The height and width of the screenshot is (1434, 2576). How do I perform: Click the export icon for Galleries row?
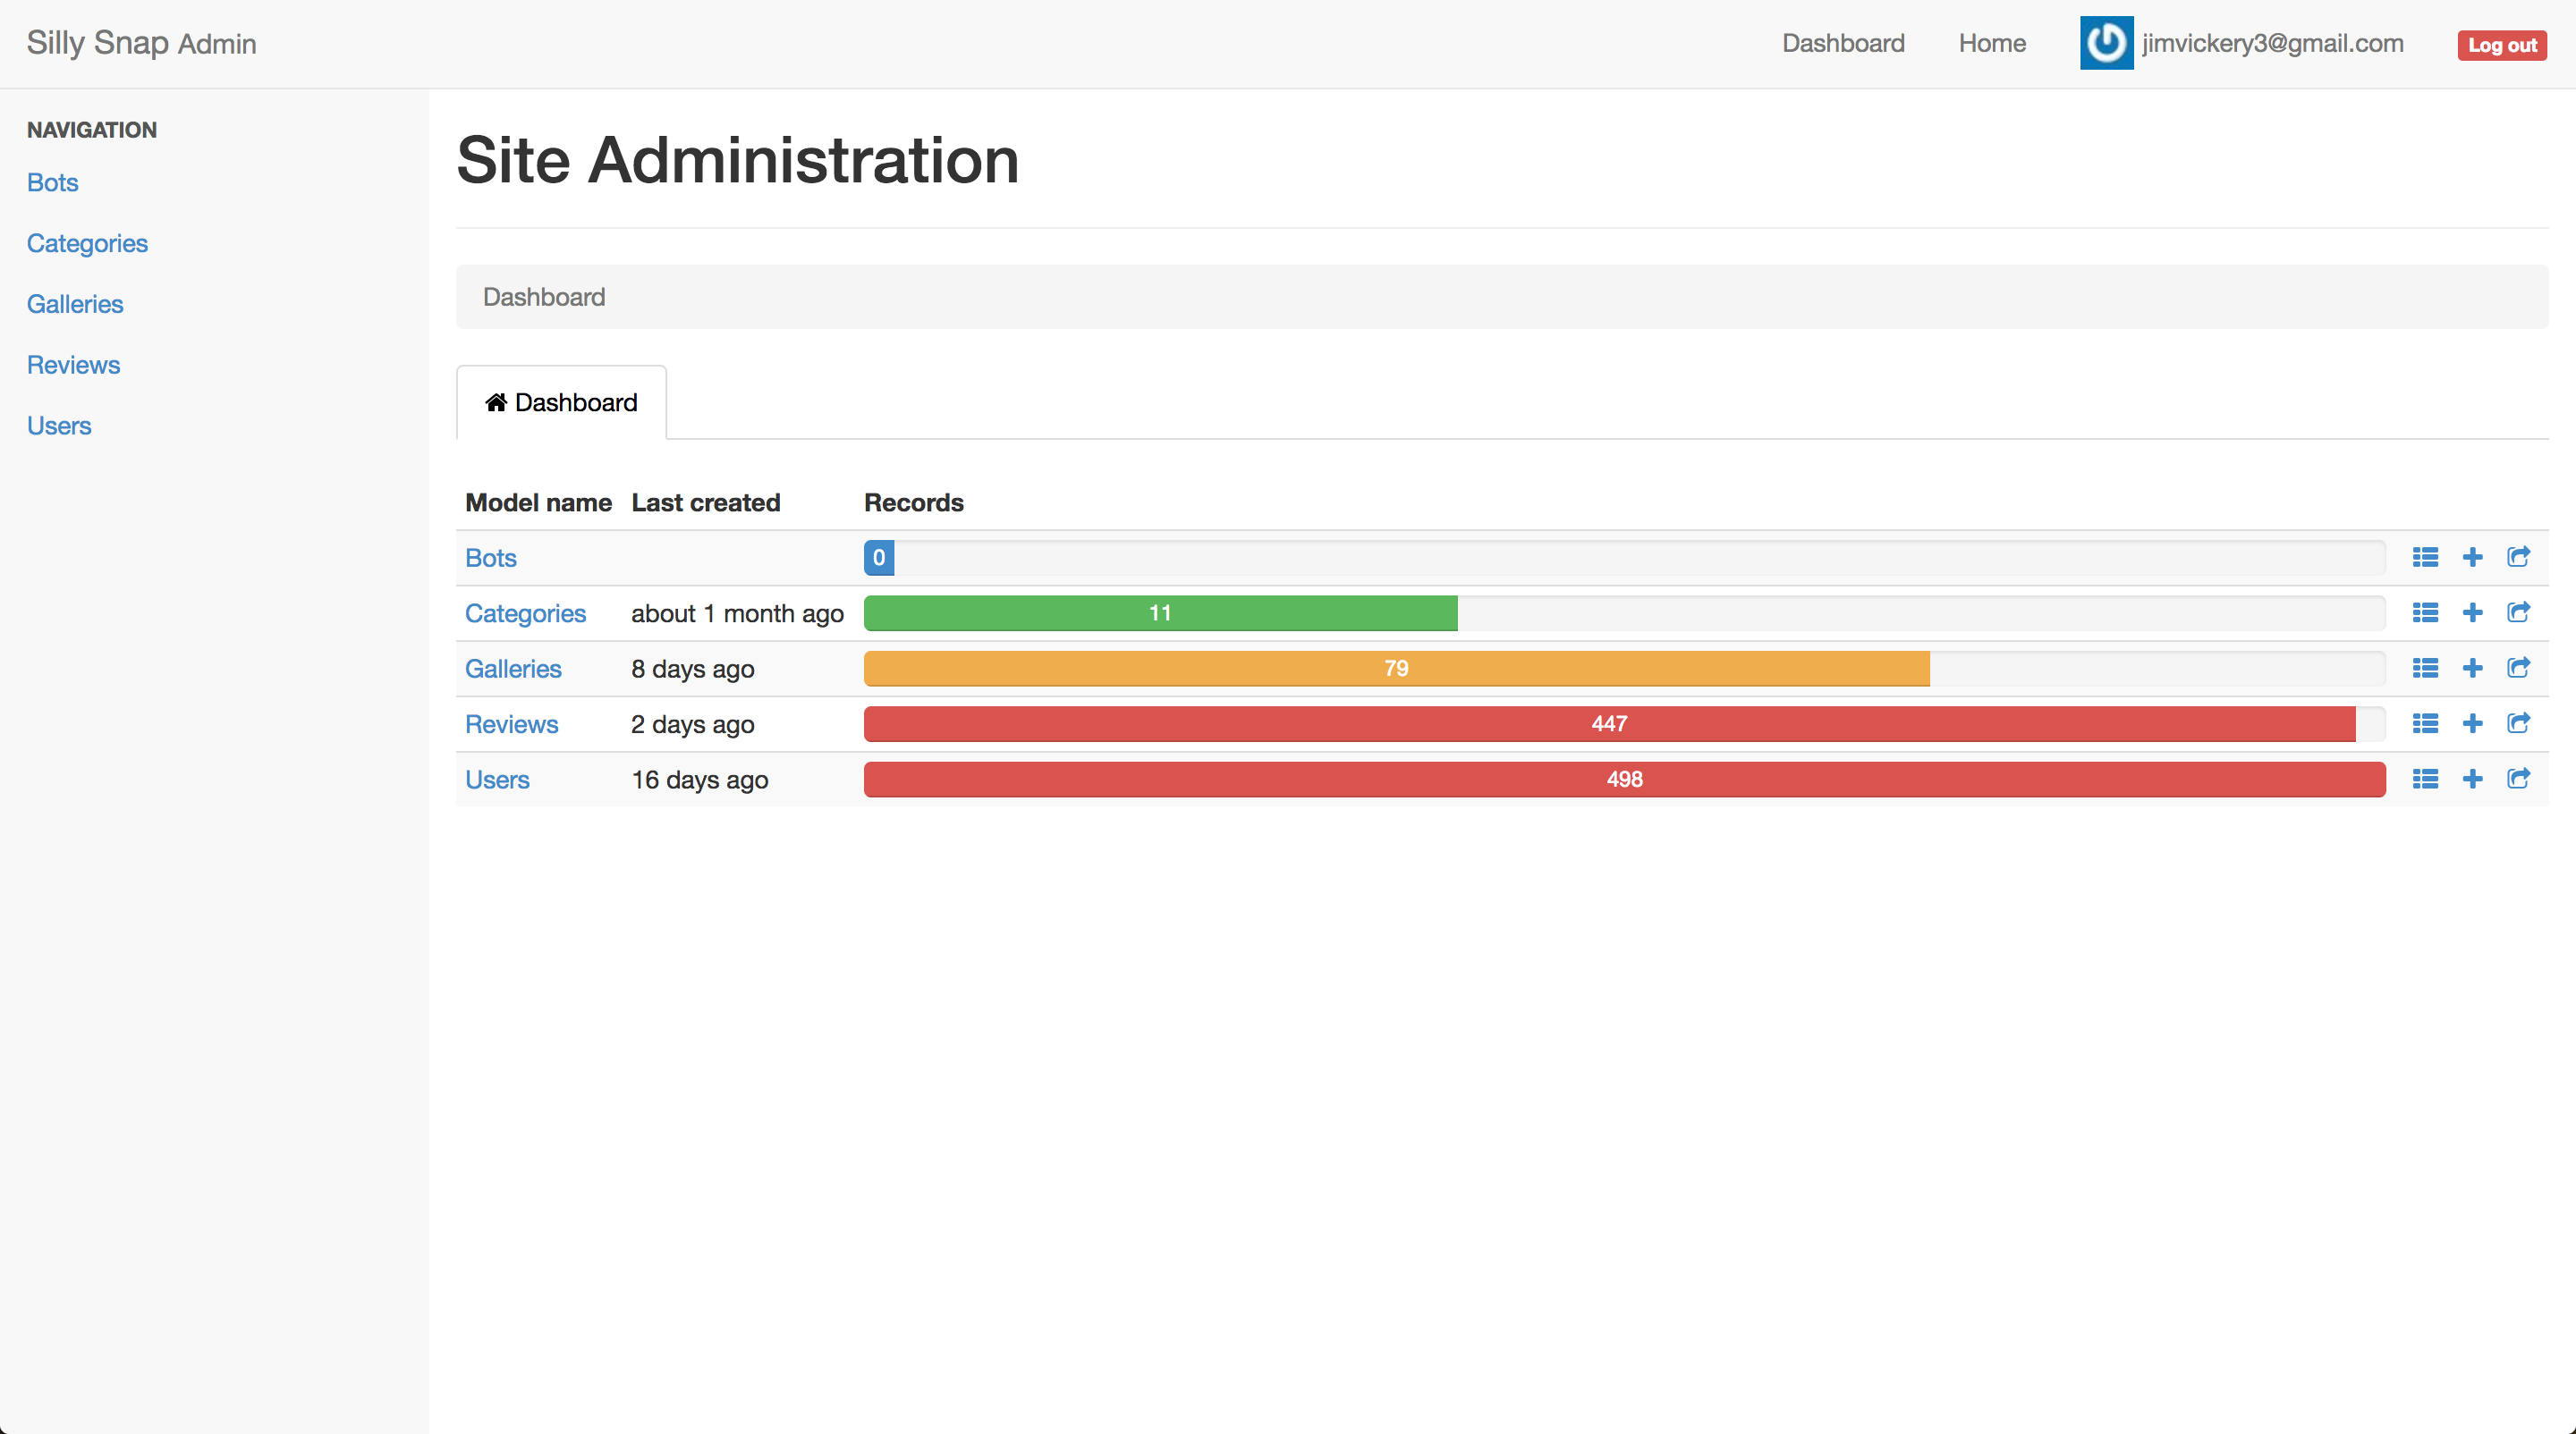coord(2518,668)
